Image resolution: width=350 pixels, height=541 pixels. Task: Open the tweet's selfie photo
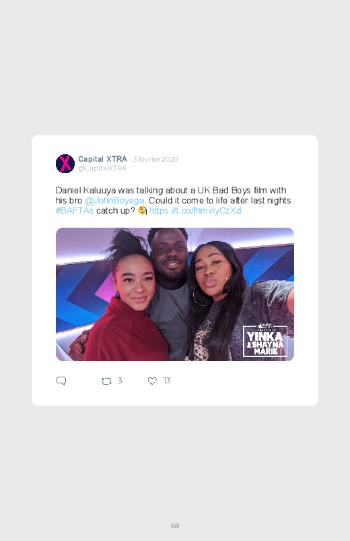[175, 294]
